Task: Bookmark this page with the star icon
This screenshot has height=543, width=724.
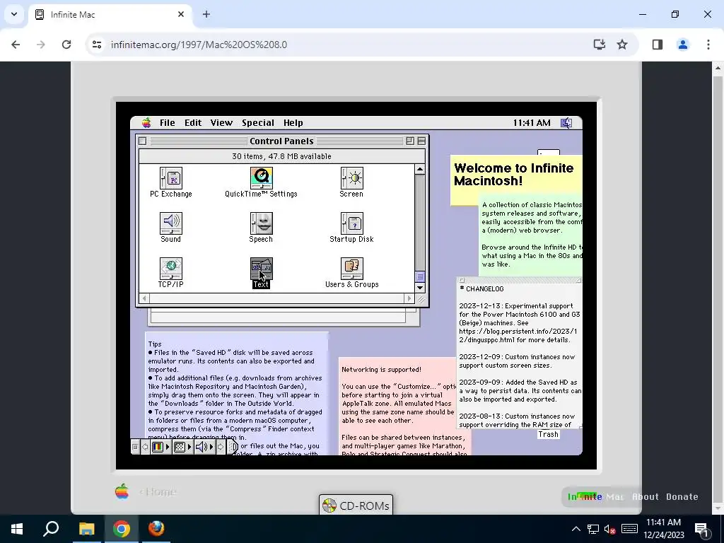Action: tap(622, 45)
